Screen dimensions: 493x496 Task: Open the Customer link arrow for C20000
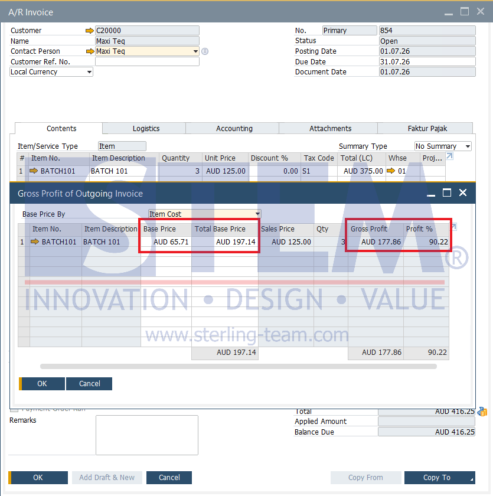tap(90, 31)
